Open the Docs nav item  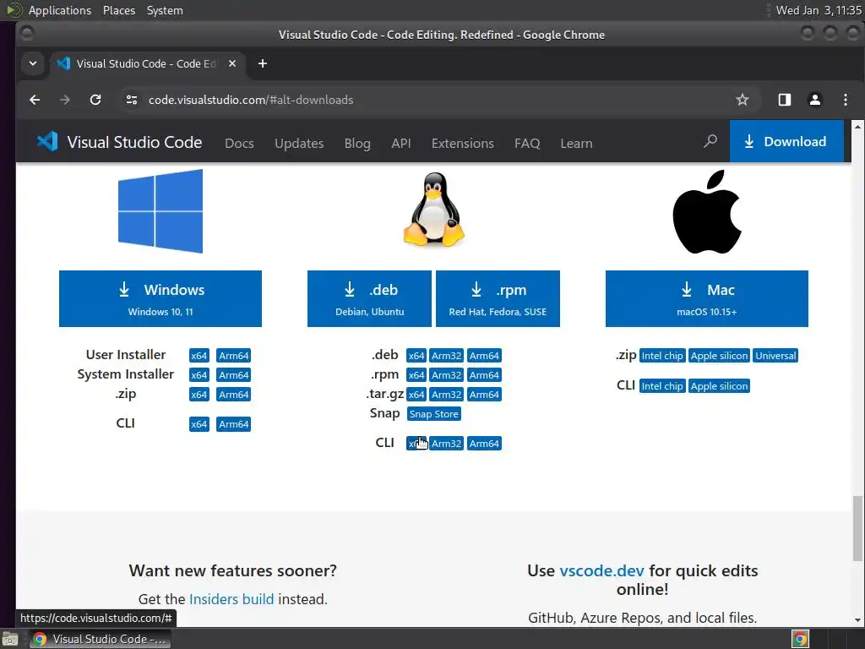(239, 143)
